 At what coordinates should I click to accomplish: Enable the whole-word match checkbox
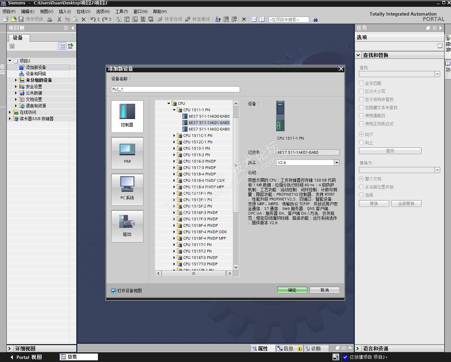tap(362, 83)
